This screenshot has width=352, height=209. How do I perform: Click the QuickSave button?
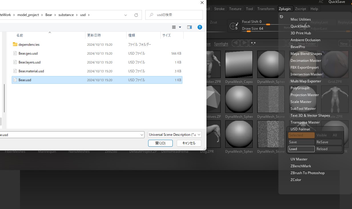[x=337, y=2]
